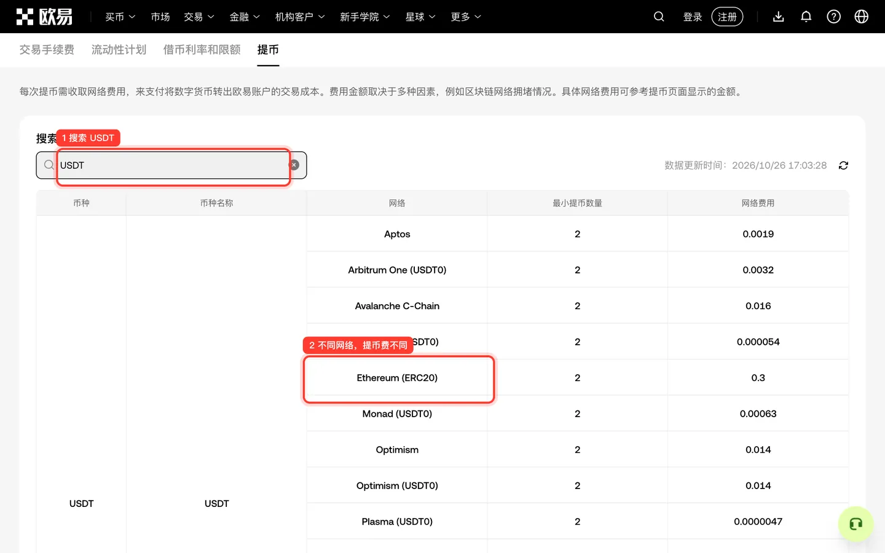Select the 提币 tab
Viewport: 885px width, 553px height.
(x=268, y=50)
